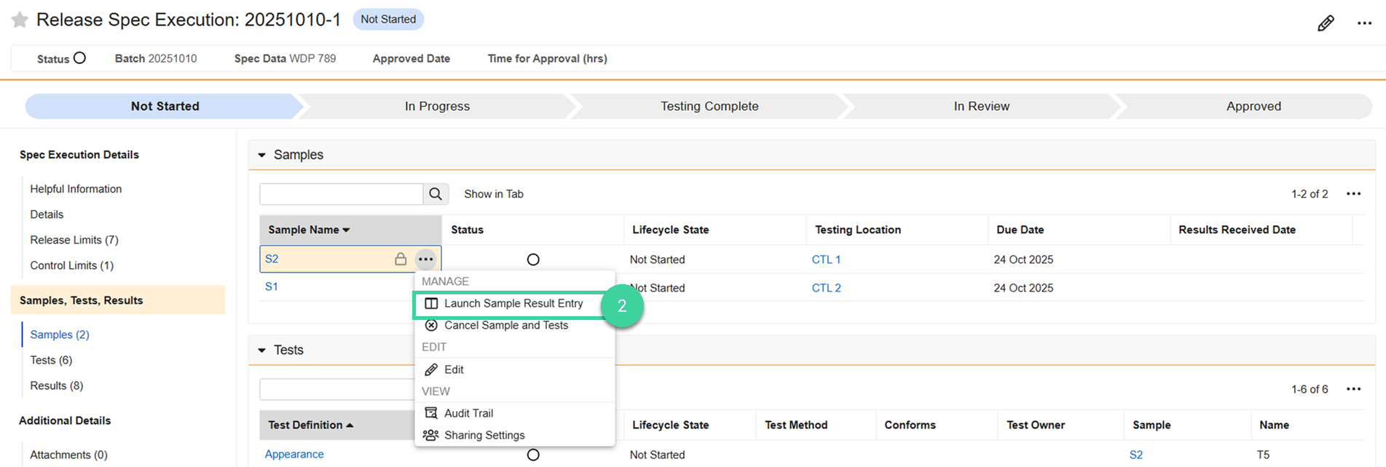The height and width of the screenshot is (467, 1386).
Task: Open the CTL 2 testing location link
Action: click(x=826, y=288)
